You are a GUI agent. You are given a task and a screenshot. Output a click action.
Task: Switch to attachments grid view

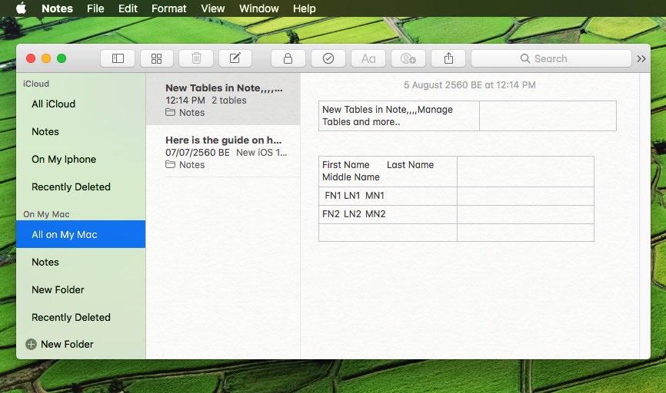(x=156, y=58)
